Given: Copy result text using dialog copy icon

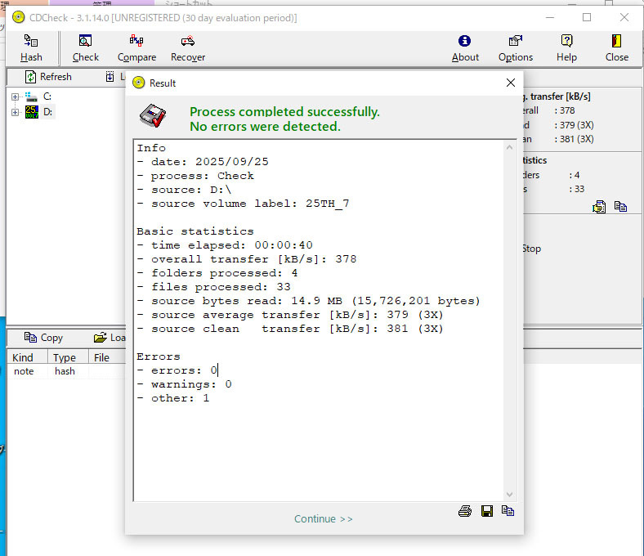Looking at the screenshot, I should tap(508, 511).
